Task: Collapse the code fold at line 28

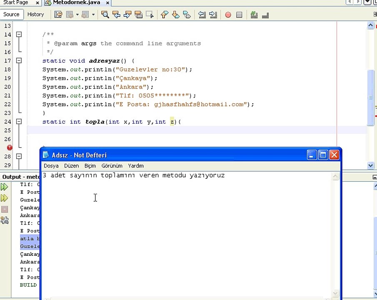Action: [x=19, y=156]
